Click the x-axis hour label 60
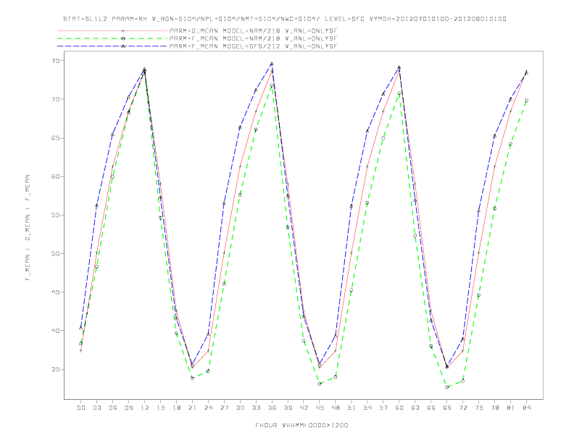The height and width of the screenshot is (444, 574). (x=399, y=408)
